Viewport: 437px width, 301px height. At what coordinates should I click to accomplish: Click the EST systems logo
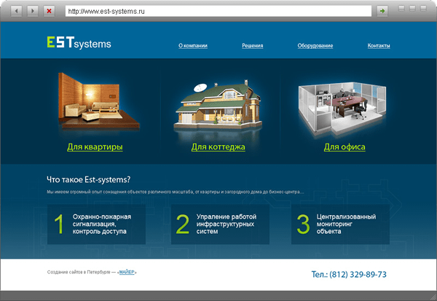click(78, 44)
